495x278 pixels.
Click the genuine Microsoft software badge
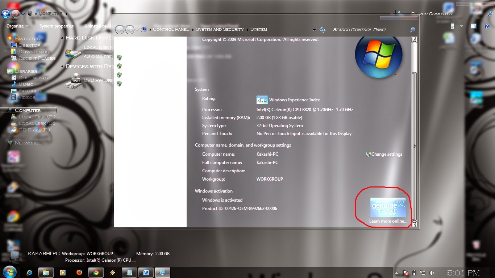(388, 207)
